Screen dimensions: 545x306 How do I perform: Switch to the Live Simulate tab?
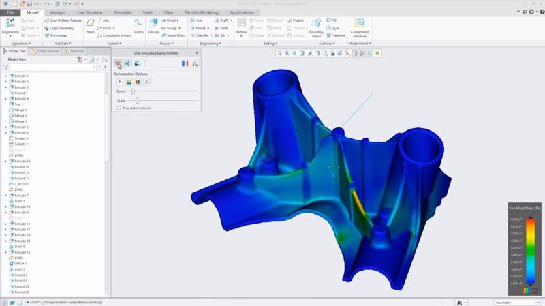89,12
